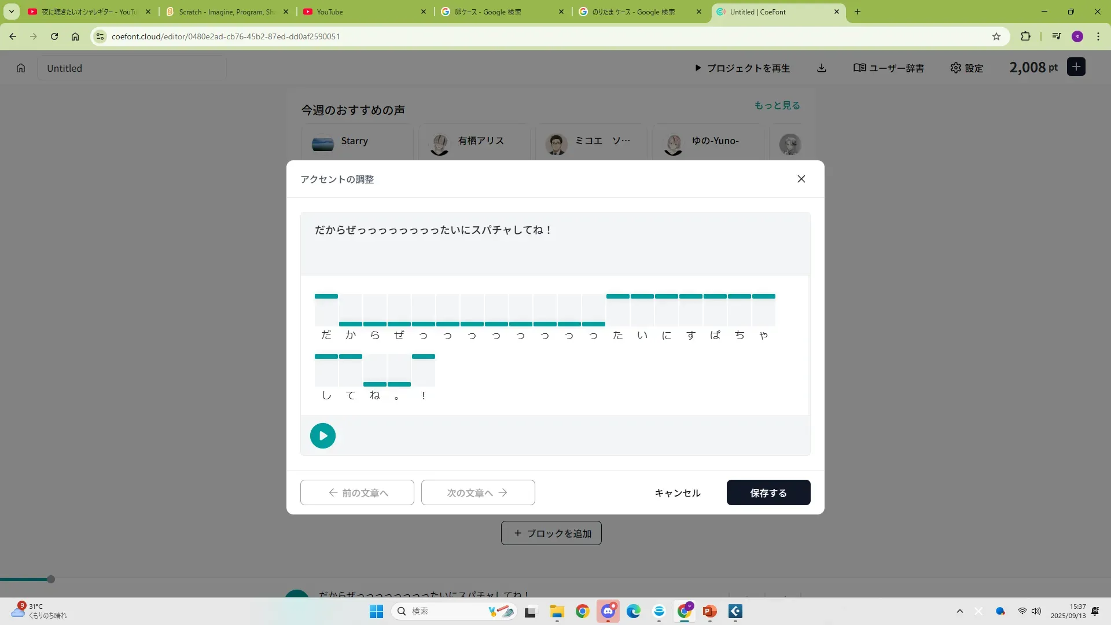Open the tab search dropdown arrow
1111x625 pixels.
pyautogui.click(x=11, y=12)
